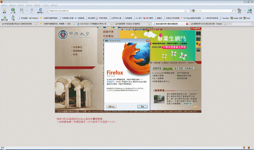This screenshot has width=254, height=150.
Task: Switch to the first browser tab
Action: coord(19,24)
